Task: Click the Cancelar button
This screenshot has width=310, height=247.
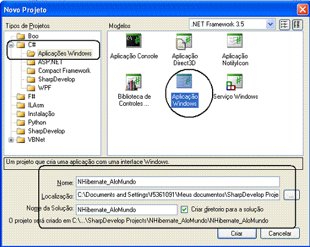Action: (x=280, y=233)
